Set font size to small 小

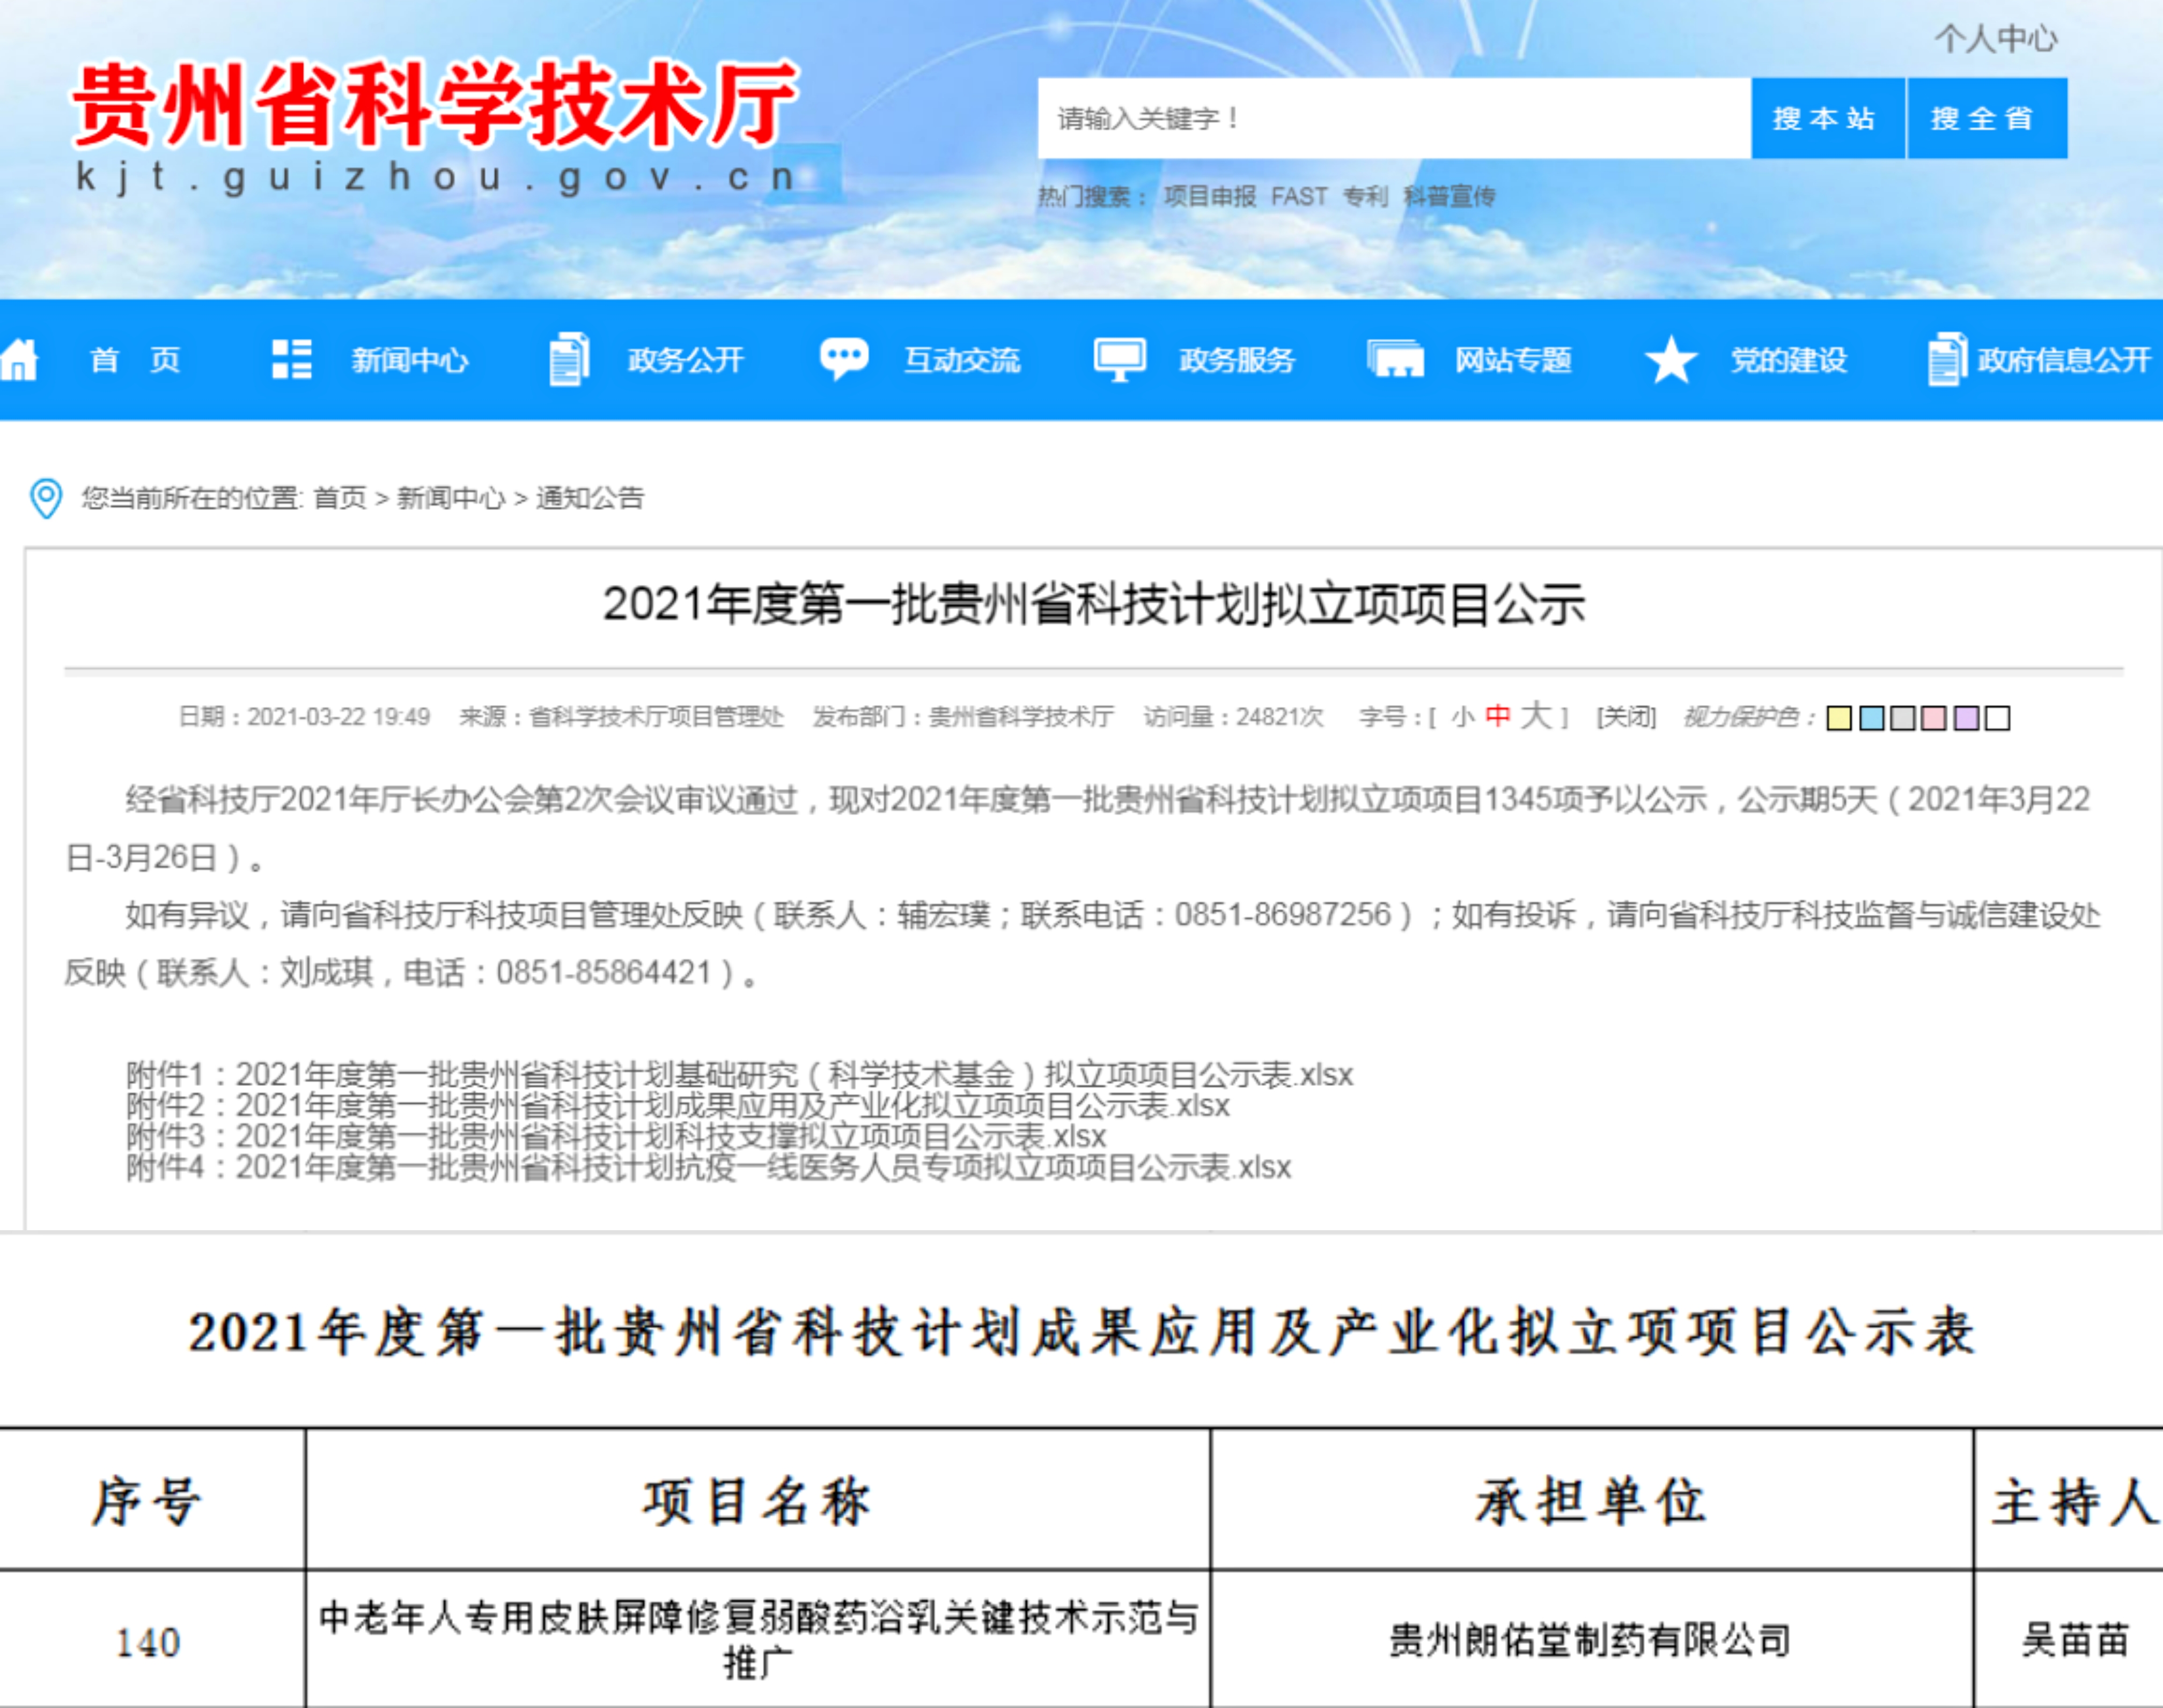(1463, 717)
